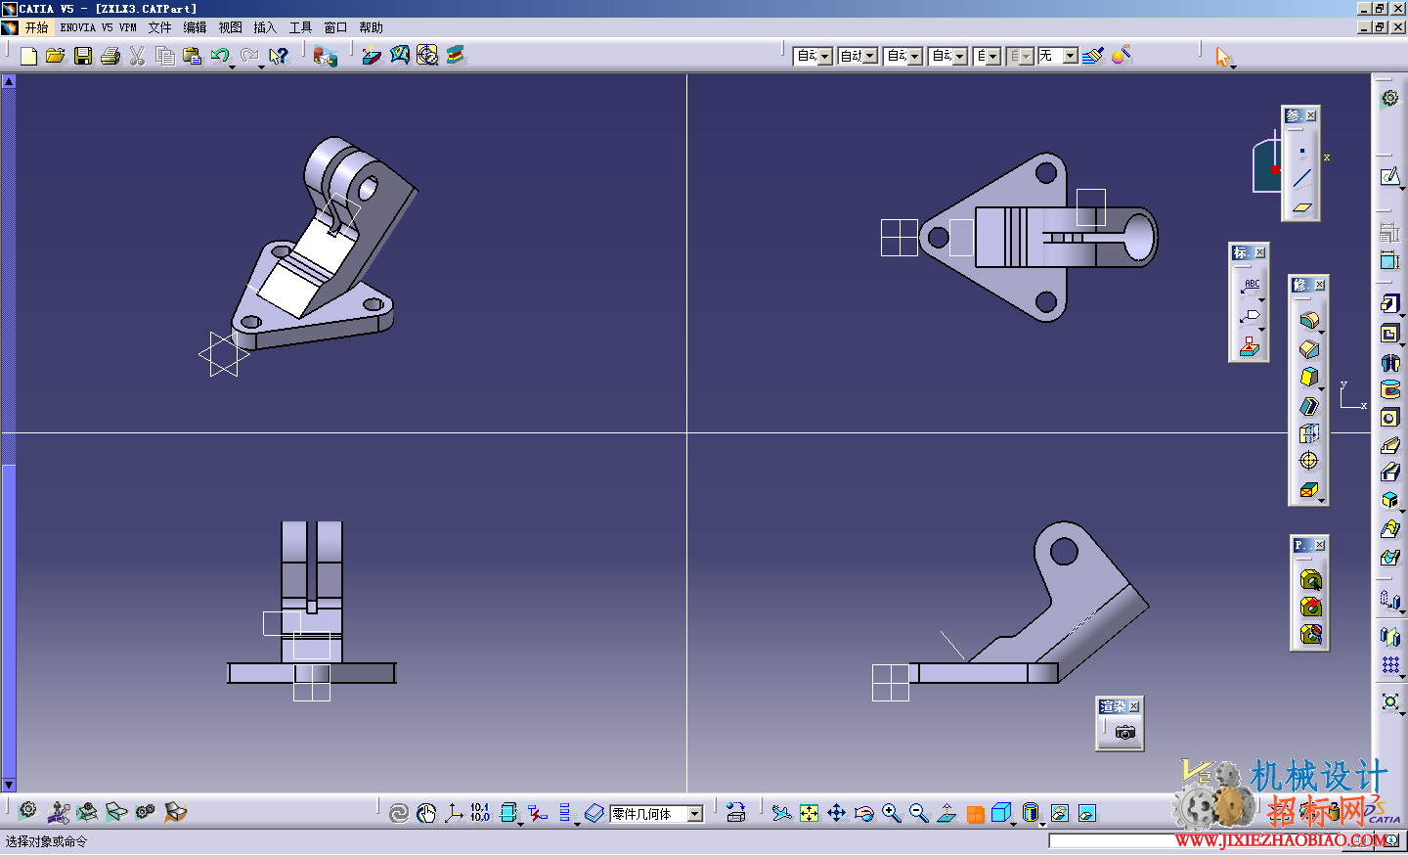Click the Fly mode airplane icon
The height and width of the screenshot is (857, 1408).
point(781,813)
